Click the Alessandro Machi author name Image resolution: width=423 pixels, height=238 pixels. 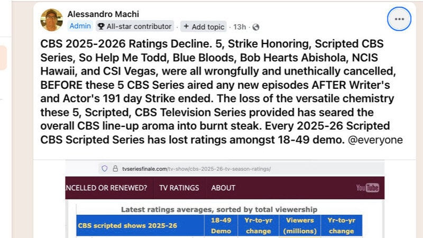pos(104,14)
